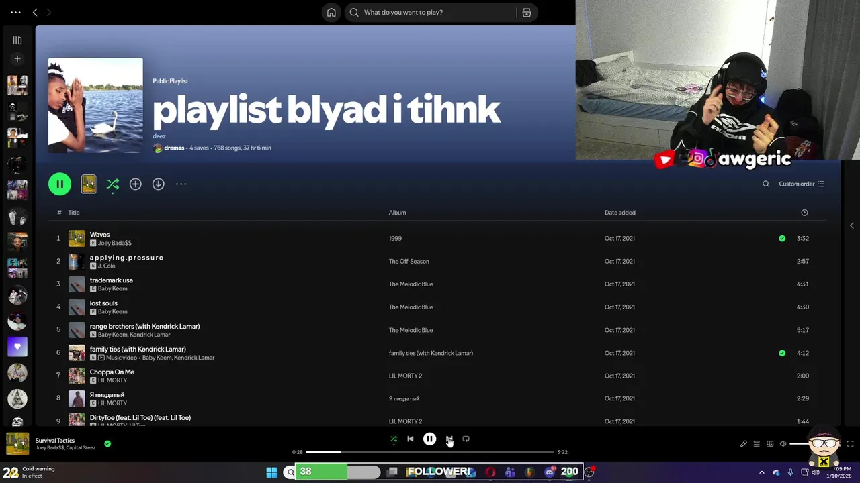Open the Survival Tactics now-playing cover

coord(17,444)
